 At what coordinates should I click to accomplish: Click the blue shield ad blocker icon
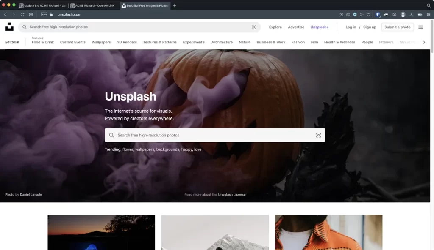(x=355, y=14)
